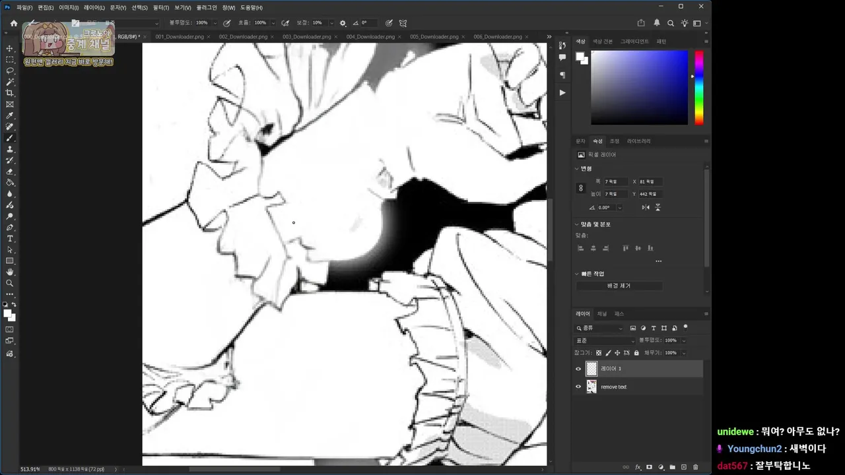Viewport: 845px width, 475px height.
Task: Select the Paint Bucket tool
Action: 9,183
